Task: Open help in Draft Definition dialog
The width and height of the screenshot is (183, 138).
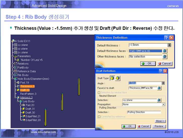Action: pos(161,71)
